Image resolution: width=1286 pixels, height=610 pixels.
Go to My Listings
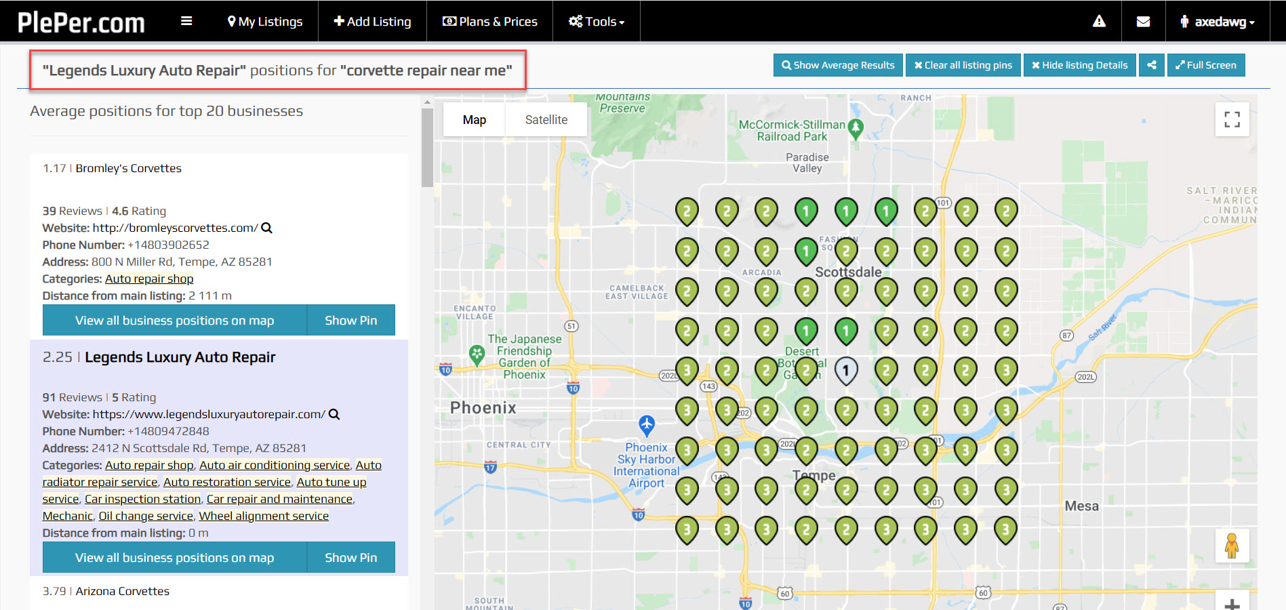pyautogui.click(x=265, y=22)
